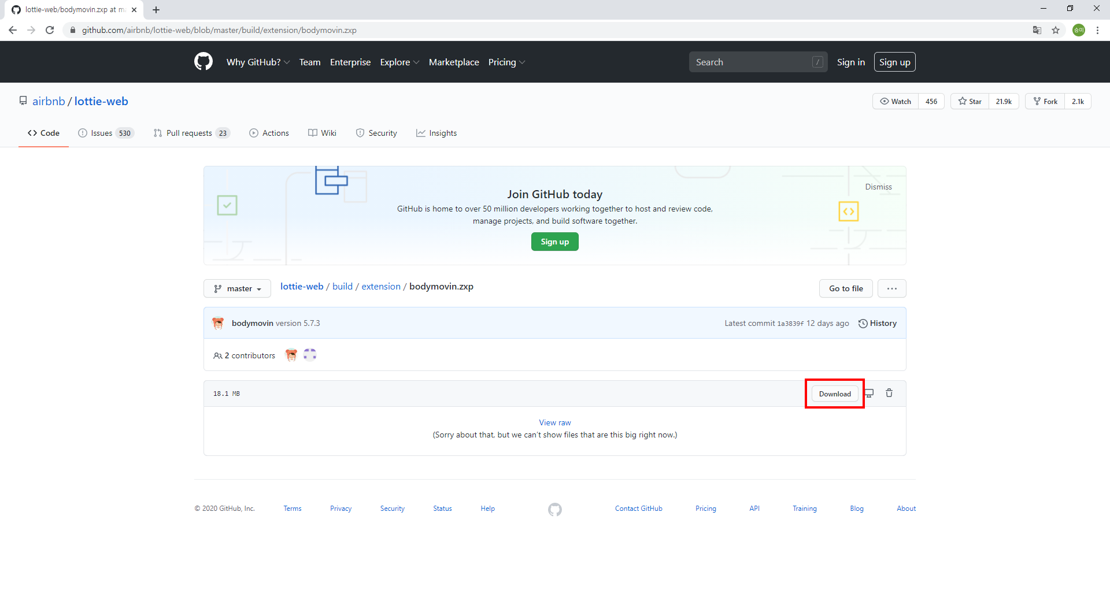Image resolution: width=1110 pixels, height=601 pixels.
Task: Click Sign in in the header
Action: coord(851,62)
